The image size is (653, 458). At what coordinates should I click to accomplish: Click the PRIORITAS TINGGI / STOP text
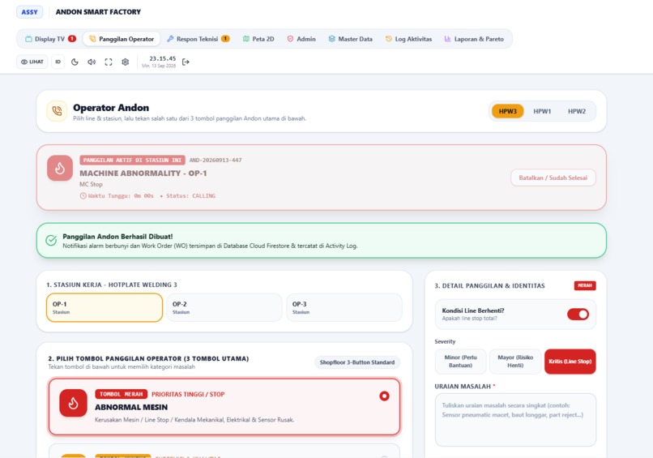pyautogui.click(x=188, y=394)
